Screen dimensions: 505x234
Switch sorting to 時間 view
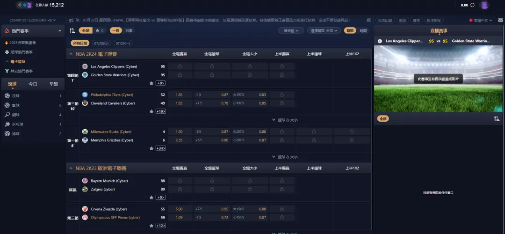pyautogui.click(x=363, y=30)
